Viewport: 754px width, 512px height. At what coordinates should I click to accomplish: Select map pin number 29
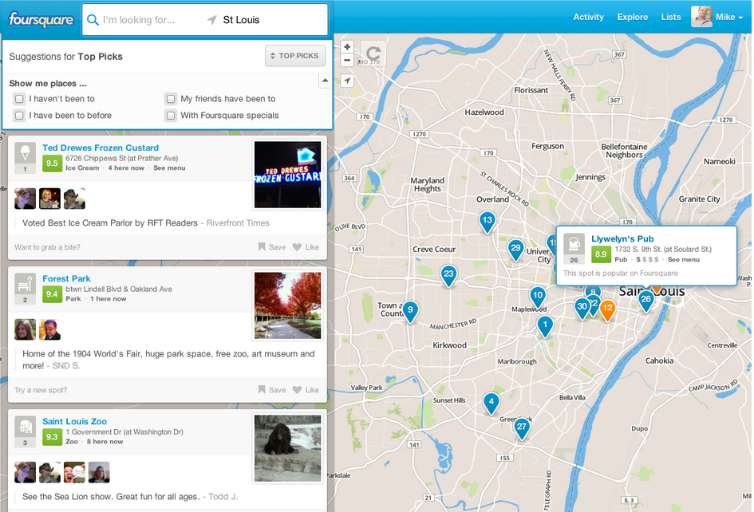pyautogui.click(x=515, y=249)
